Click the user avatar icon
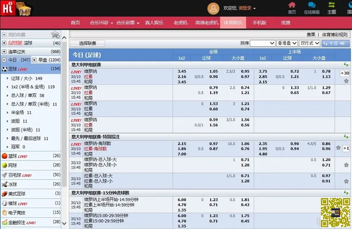Image resolution: width=352 pixels, height=229 pixels. (x=213, y=8)
